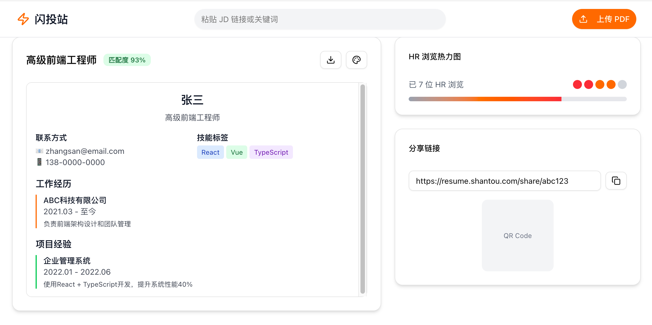Screen dimensions: 652x325
Task: Select the TypeScript skill tag
Action: (271, 152)
